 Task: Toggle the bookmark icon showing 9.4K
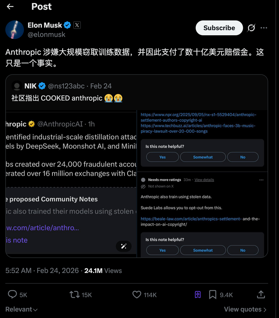213,295
